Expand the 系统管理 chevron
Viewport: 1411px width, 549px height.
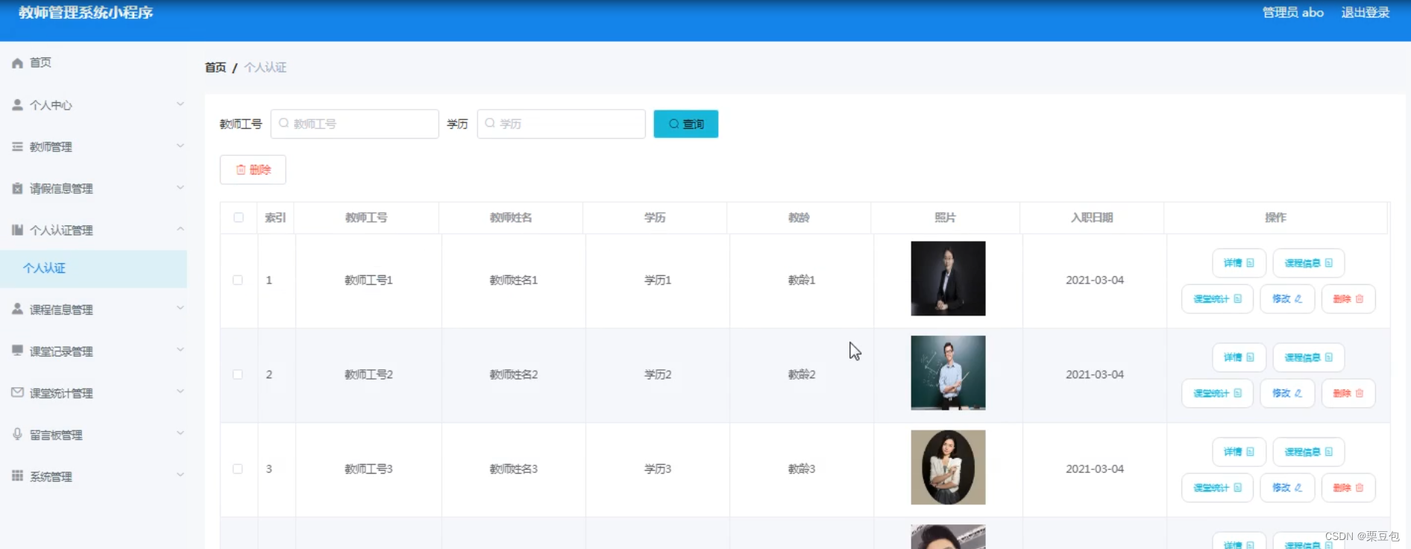click(x=180, y=474)
